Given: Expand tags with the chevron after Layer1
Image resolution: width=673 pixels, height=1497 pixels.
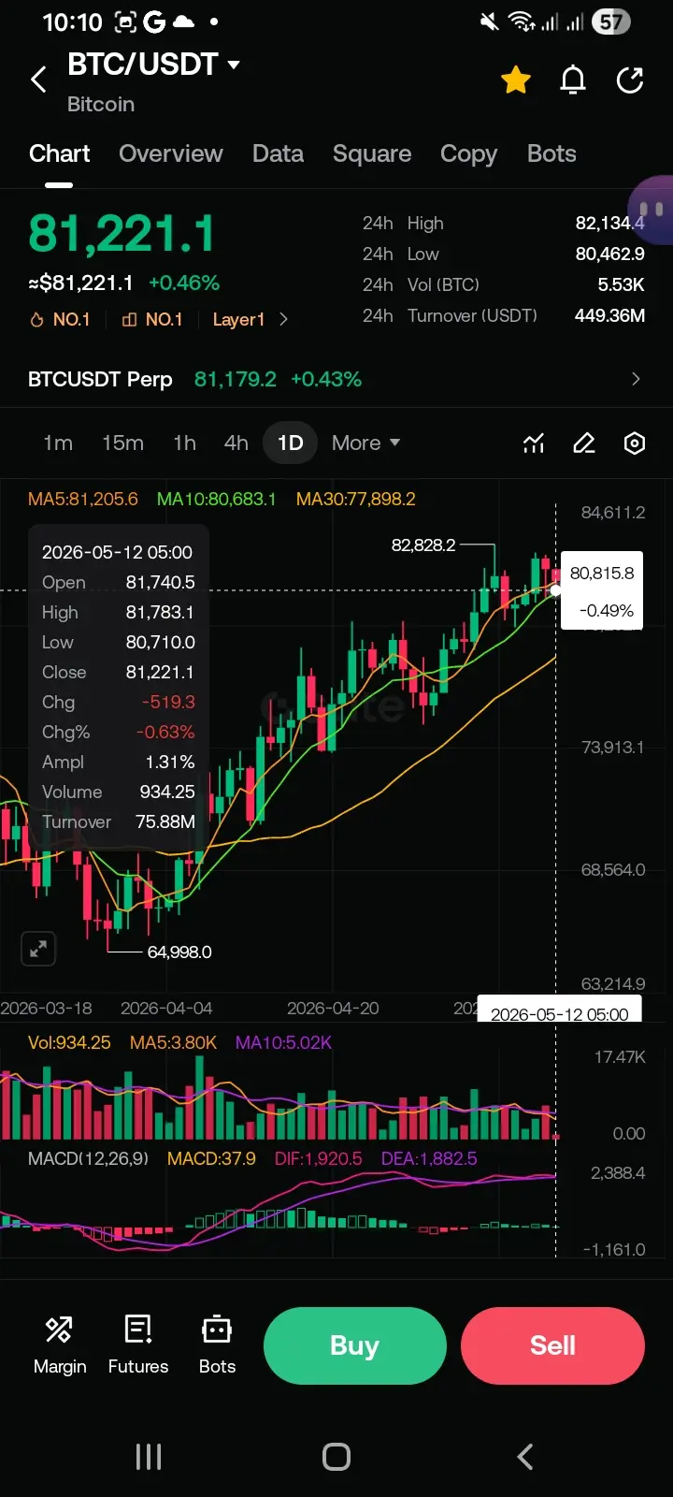Looking at the screenshot, I should (283, 320).
